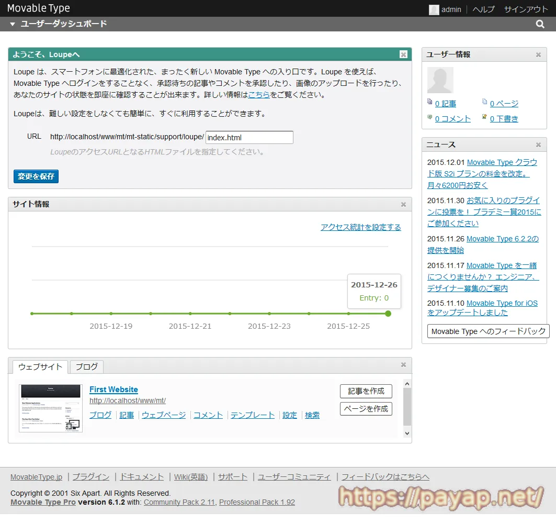Close the ようこそ、Loupeへ widget
Image resolution: width=556 pixels, height=523 pixels.
(x=403, y=54)
